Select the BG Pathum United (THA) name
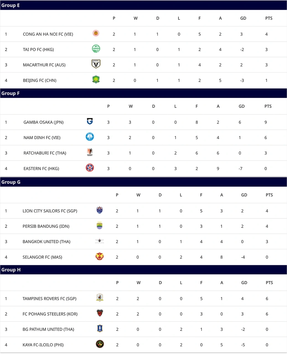The height and width of the screenshot is (354, 287). (48, 329)
